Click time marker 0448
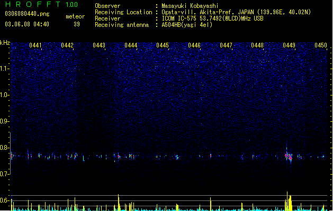The width and height of the screenshot is (333, 211). click(257, 45)
